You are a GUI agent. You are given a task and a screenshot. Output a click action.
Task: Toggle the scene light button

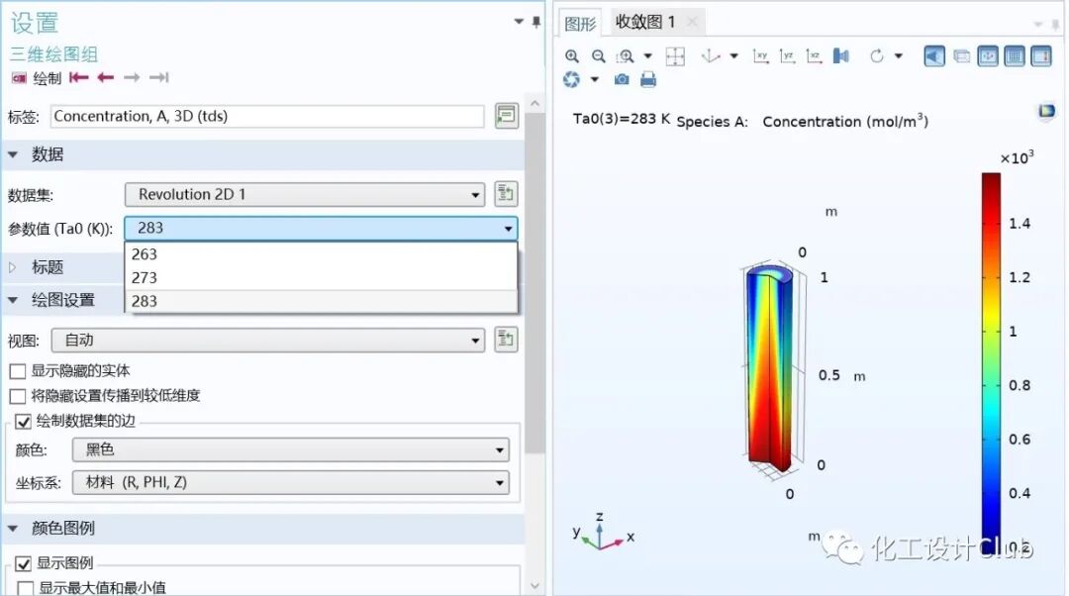click(934, 55)
